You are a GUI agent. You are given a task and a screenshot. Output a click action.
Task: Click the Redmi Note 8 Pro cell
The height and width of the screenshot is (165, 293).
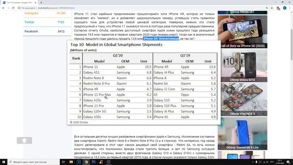coord(97,83)
